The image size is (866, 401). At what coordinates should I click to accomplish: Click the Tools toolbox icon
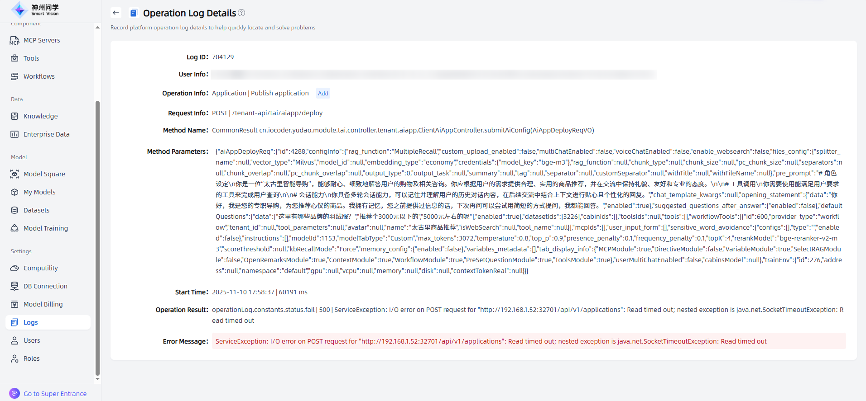click(x=14, y=58)
